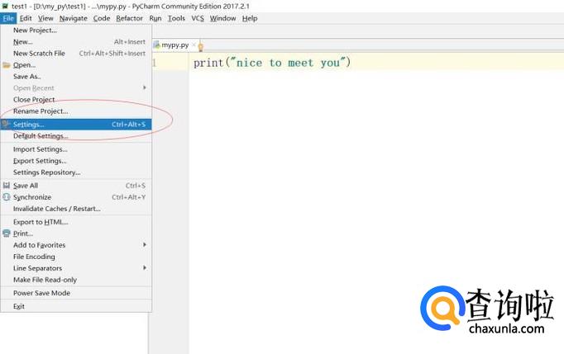Viewport: 564px width, 354px height.
Task: Expand the Open Recent submenu arrow
Action: point(145,87)
